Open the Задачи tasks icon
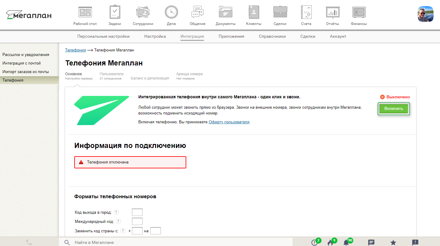440x246 pixels. coord(115,12)
